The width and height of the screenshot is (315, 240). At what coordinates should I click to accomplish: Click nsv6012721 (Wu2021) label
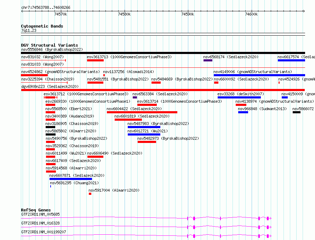pyautogui.click(x=148, y=131)
